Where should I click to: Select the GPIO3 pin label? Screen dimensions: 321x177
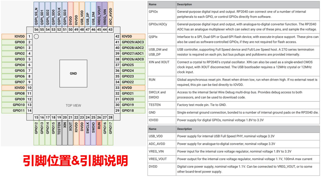coord(14,59)
